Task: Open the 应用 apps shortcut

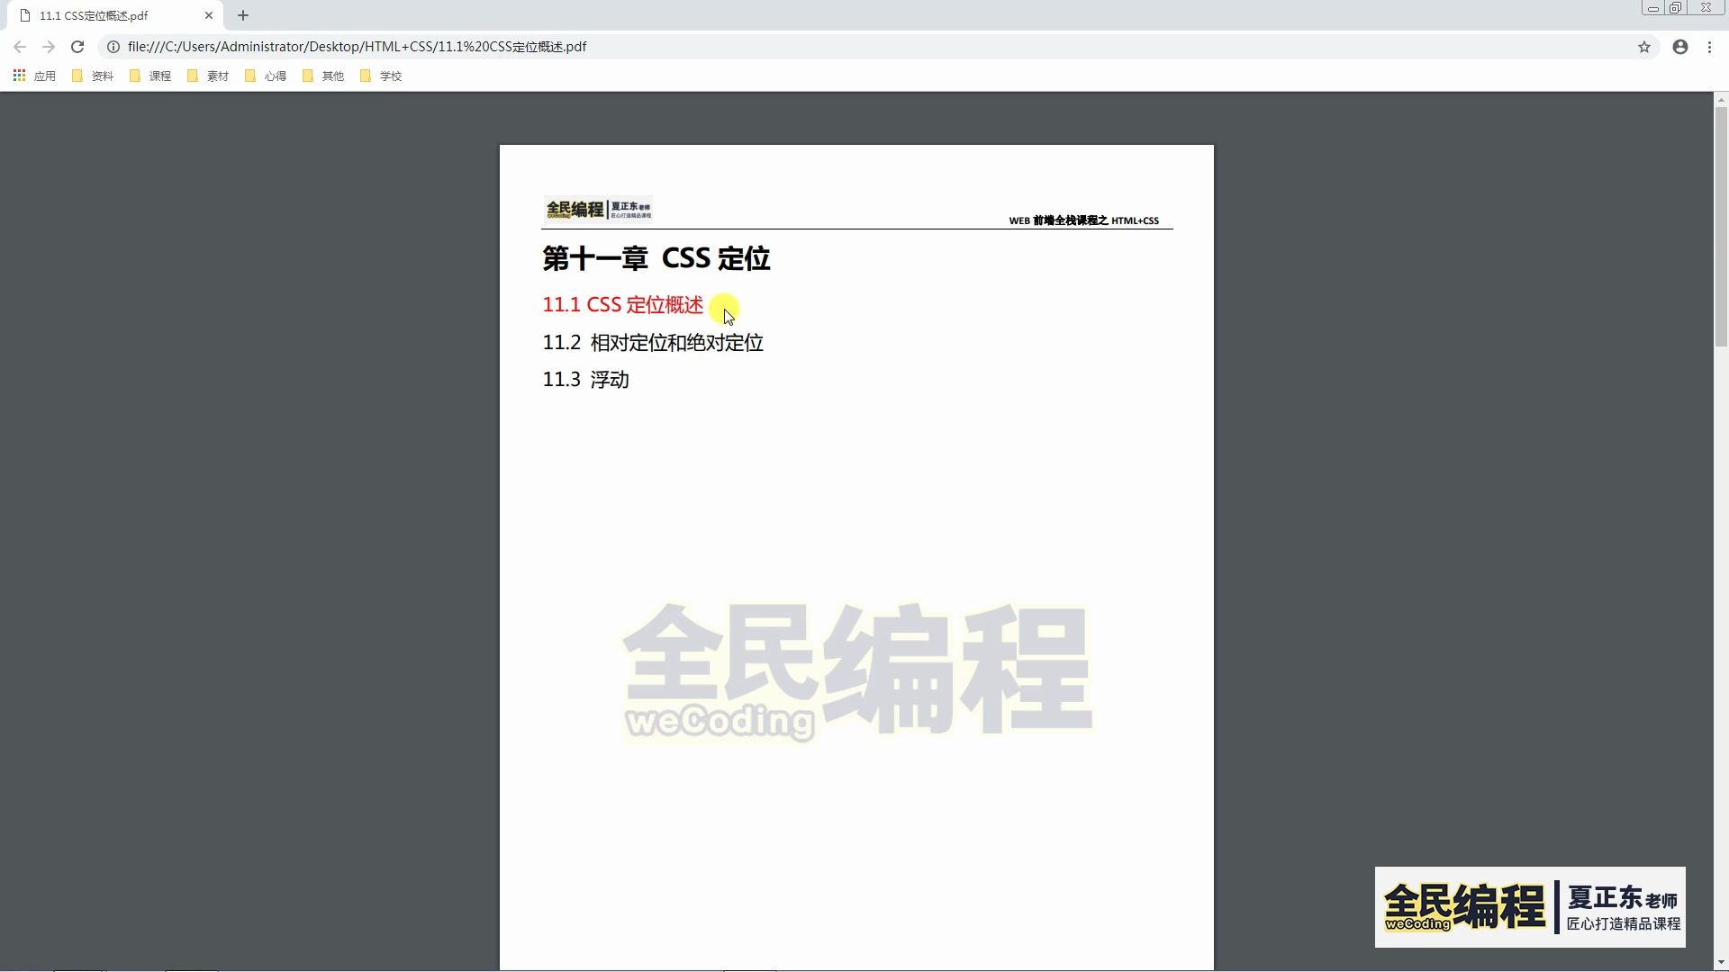Action: (x=34, y=76)
